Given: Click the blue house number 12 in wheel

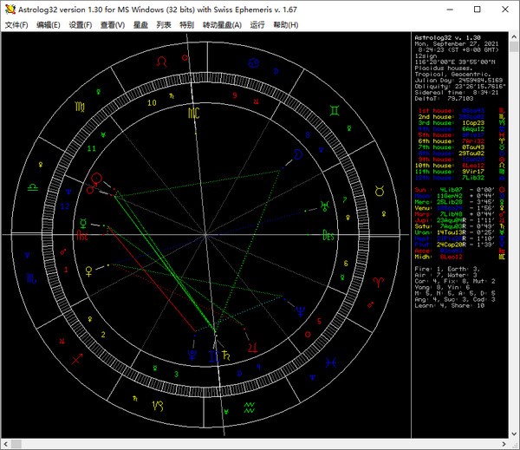Looking at the screenshot, I should click(65, 206).
